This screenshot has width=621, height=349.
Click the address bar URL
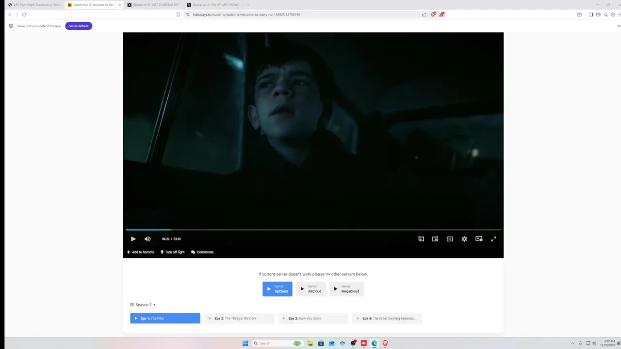tap(246, 15)
